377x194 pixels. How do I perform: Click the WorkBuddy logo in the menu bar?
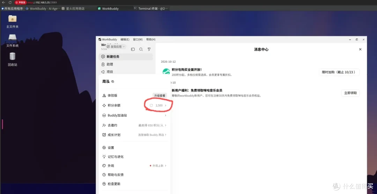(x=100, y=39)
